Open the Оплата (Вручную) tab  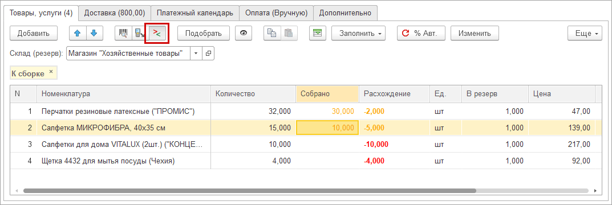pyautogui.click(x=276, y=13)
